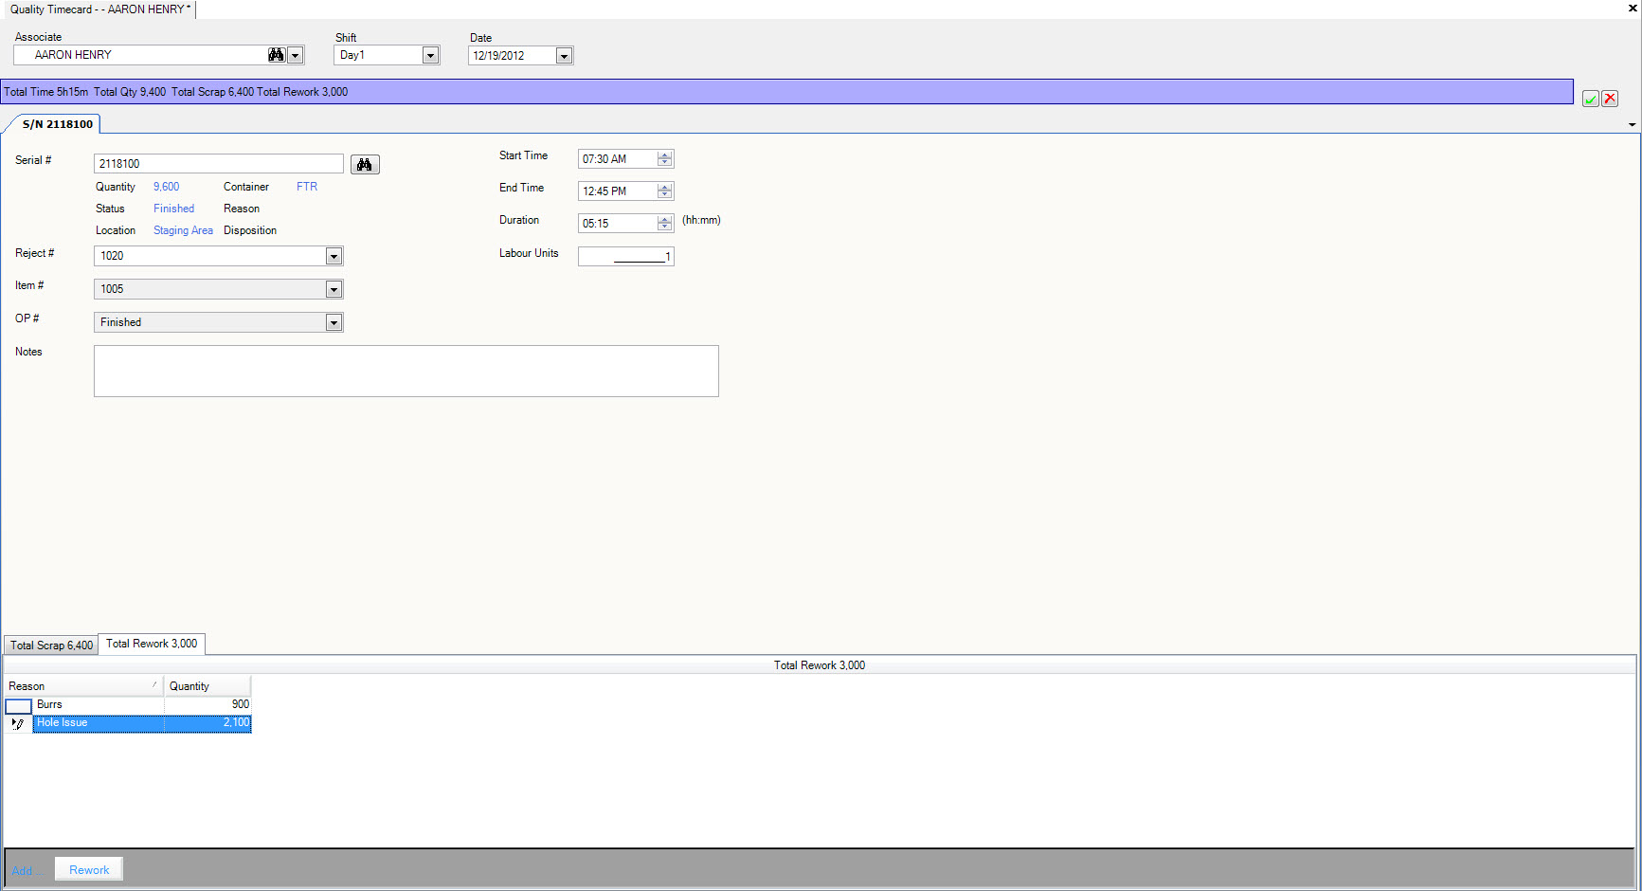Click the Serial # input field
Image resolution: width=1642 pixels, height=891 pixels.
[219, 164]
